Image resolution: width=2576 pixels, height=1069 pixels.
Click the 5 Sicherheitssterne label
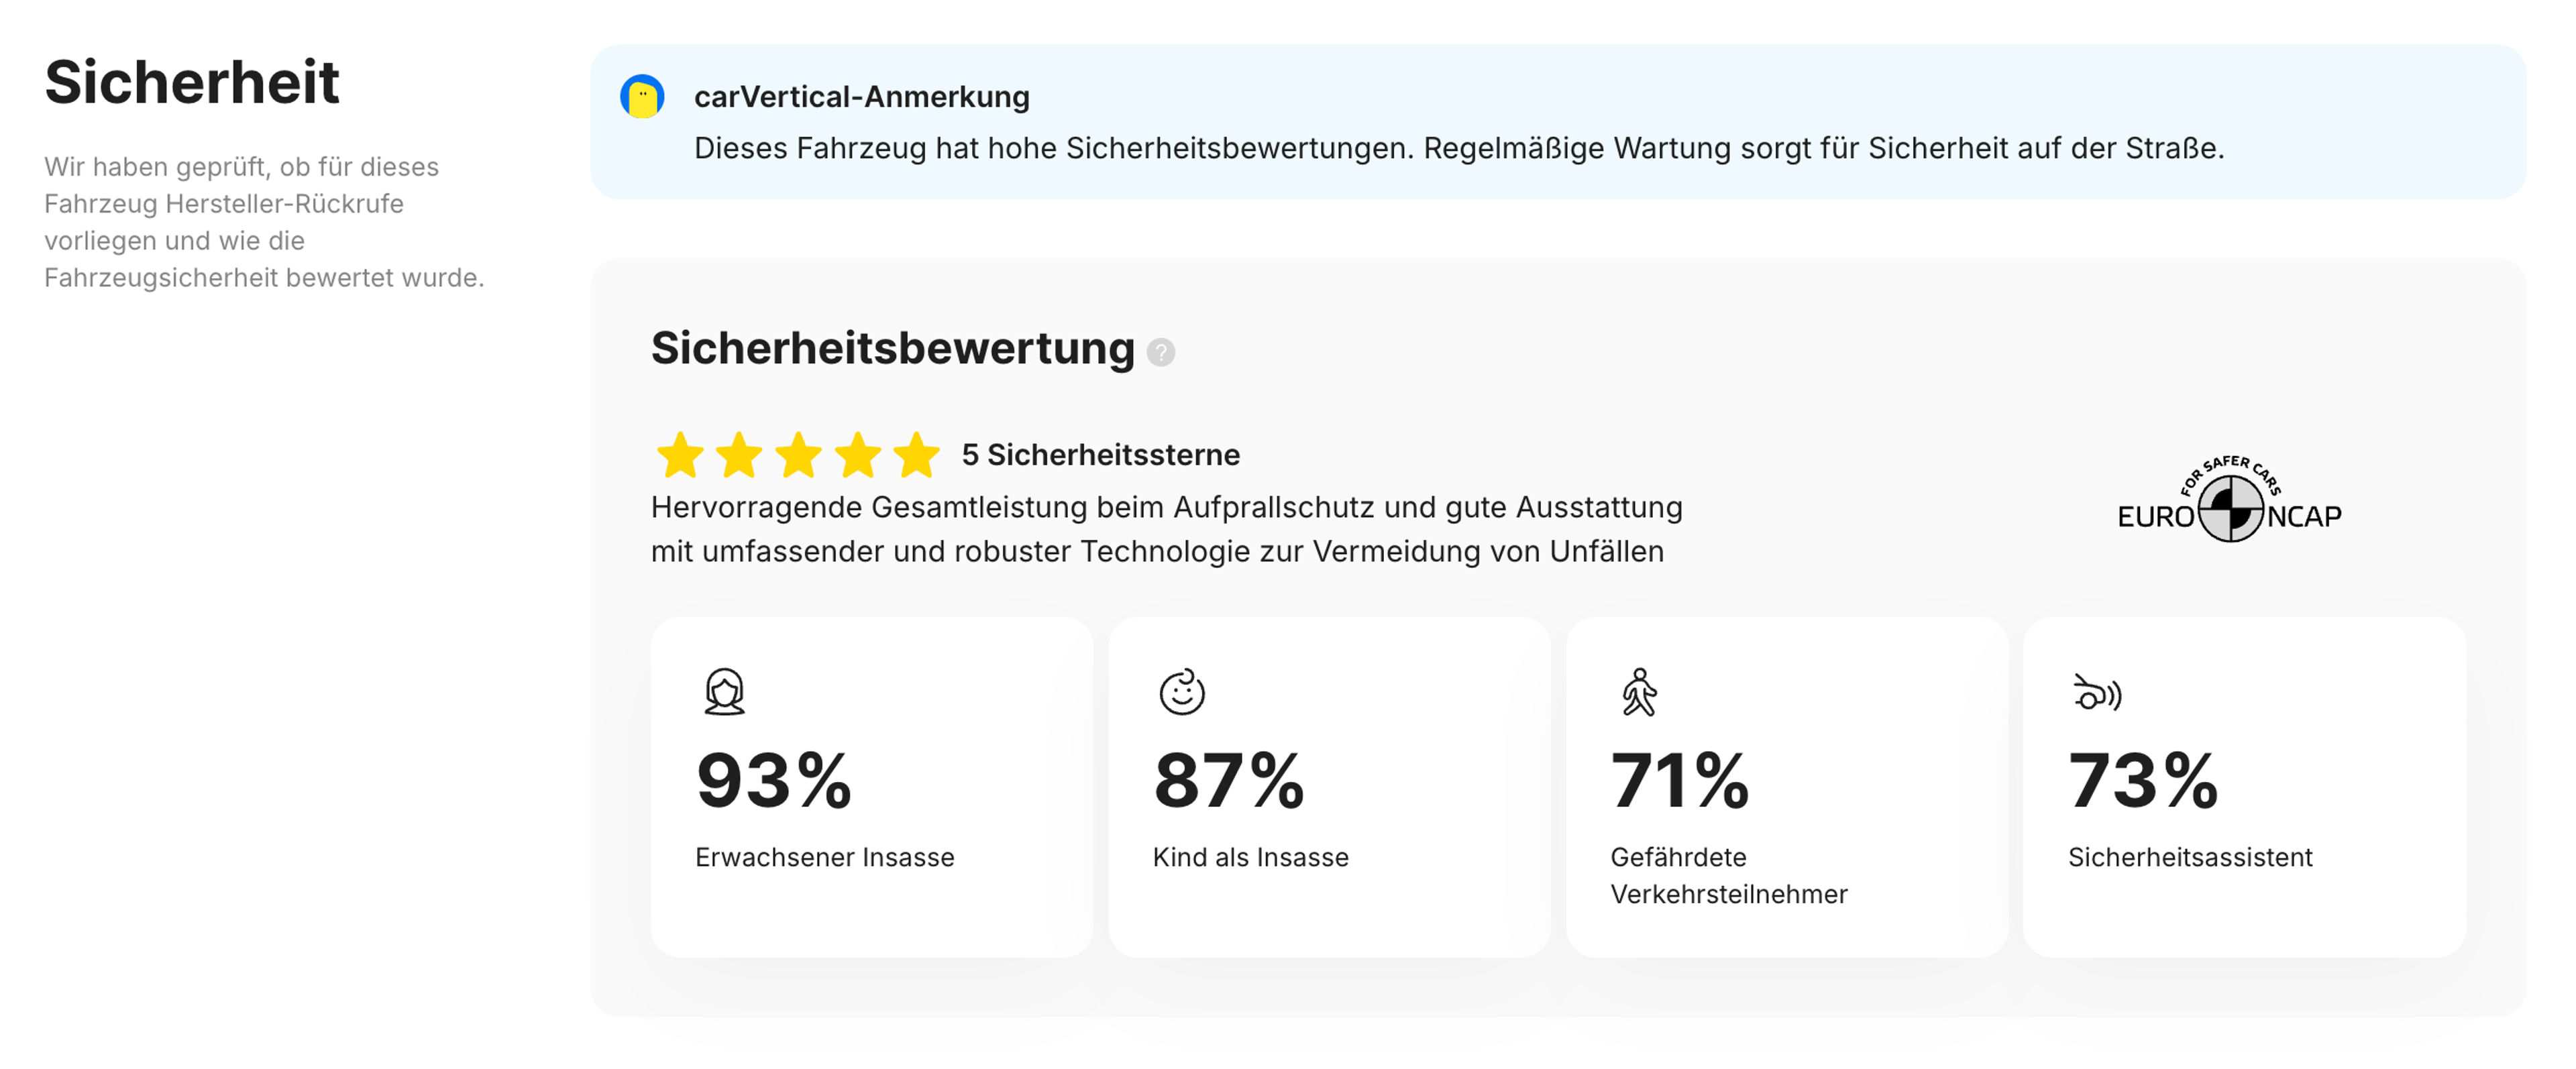(x=1099, y=455)
